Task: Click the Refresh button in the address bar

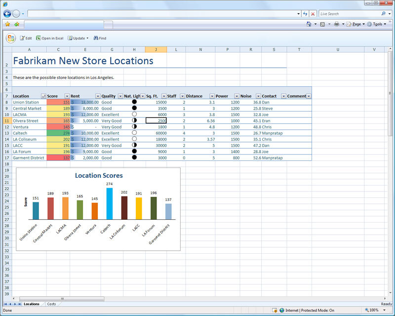Action: pyautogui.click(x=305, y=13)
